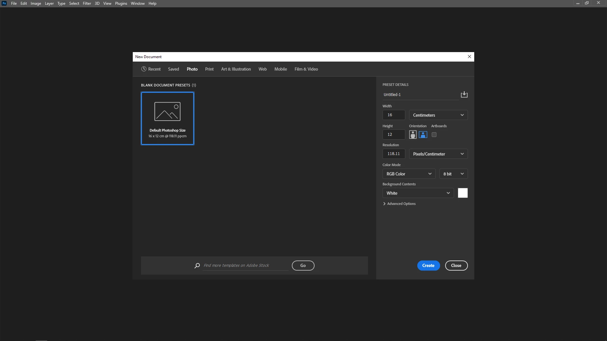Enable the Artboards checkbox
This screenshot has height=341, width=607.
pos(434,135)
